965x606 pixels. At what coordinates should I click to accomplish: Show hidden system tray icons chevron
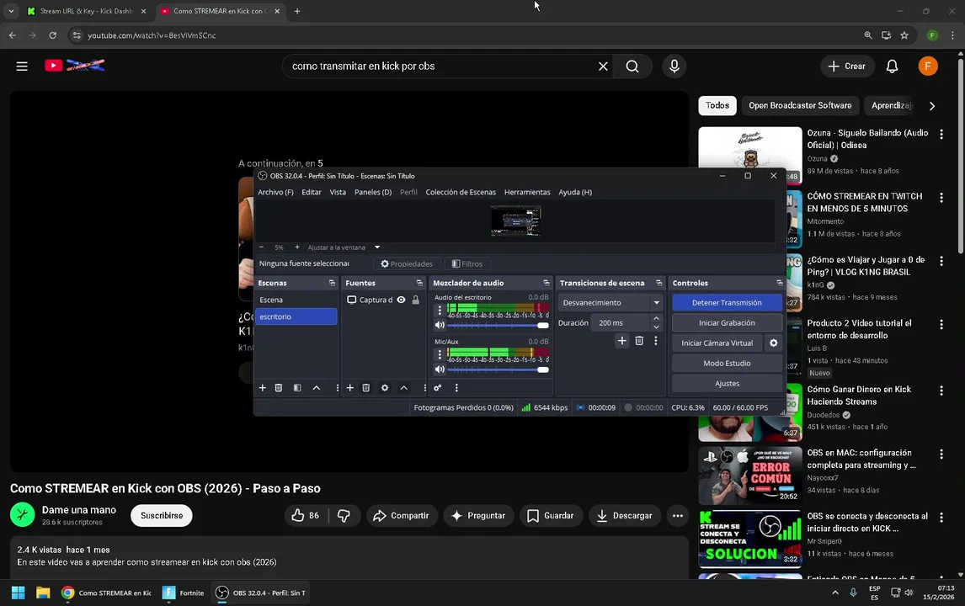click(835, 593)
